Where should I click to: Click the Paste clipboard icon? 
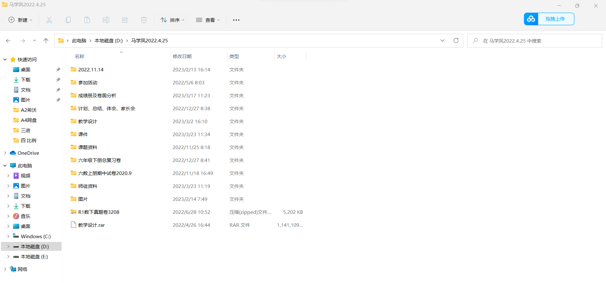click(87, 20)
